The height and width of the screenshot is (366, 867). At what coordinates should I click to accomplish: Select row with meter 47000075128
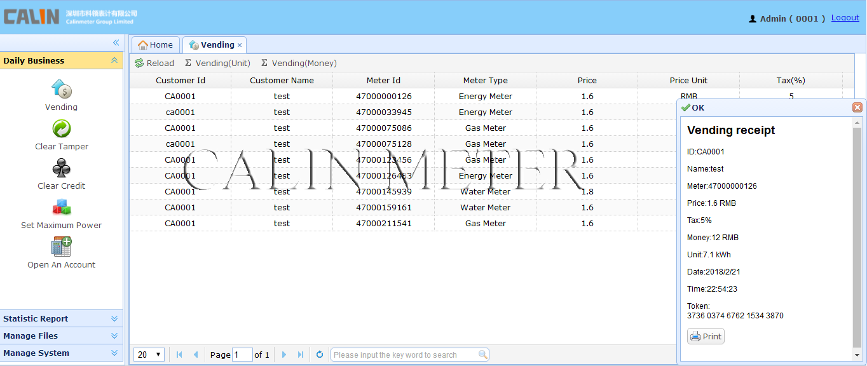403,144
